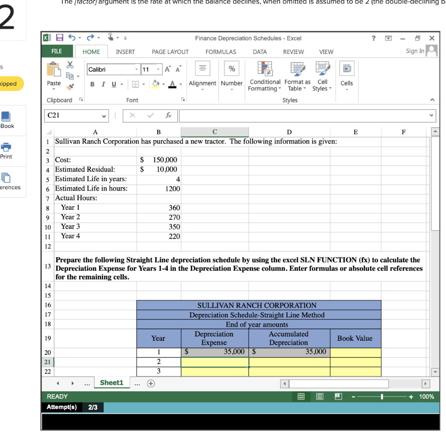Select cell B3 with 150,000
The width and height of the screenshot is (446, 437).
coord(159,160)
